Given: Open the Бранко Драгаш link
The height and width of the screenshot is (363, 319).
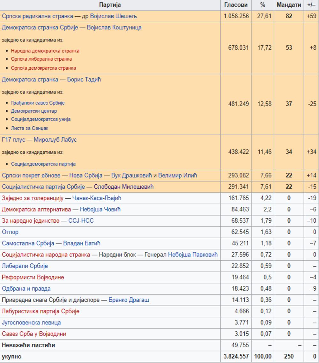Looking at the screenshot, I should click(x=129, y=300).
